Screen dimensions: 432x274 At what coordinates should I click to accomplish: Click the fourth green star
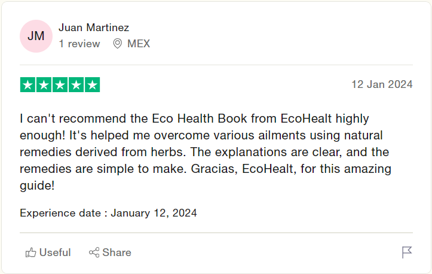tap(76, 85)
